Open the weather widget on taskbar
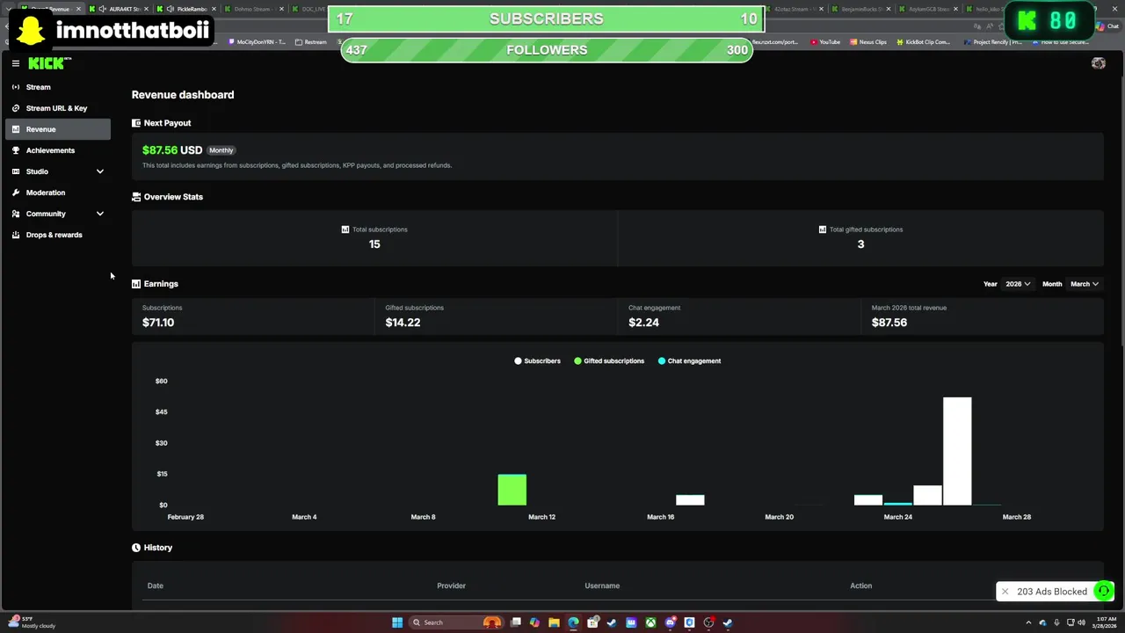Viewport: 1125px width, 633px height. click(31, 622)
